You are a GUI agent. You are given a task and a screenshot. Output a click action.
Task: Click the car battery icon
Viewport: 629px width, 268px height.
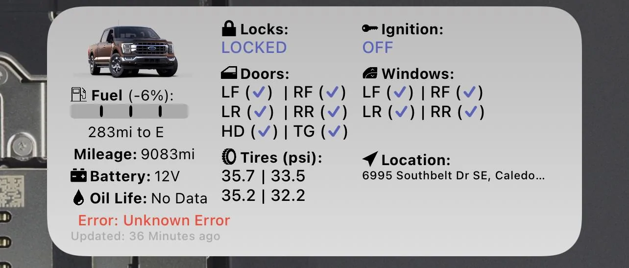79,175
